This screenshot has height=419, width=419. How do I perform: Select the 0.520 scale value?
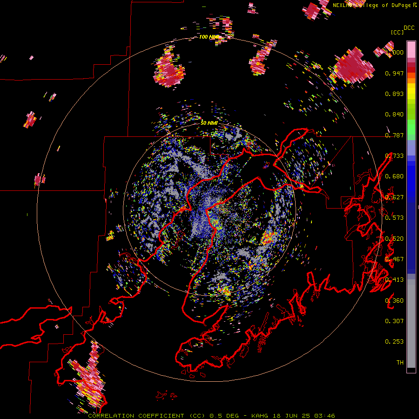(x=394, y=239)
